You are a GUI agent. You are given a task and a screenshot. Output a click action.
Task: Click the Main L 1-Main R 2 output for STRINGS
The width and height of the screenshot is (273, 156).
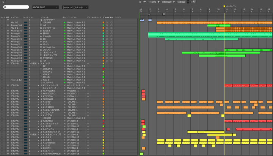[76, 58]
